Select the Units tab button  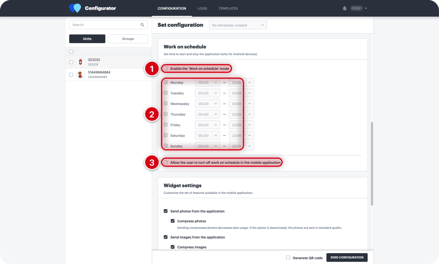tap(87, 39)
